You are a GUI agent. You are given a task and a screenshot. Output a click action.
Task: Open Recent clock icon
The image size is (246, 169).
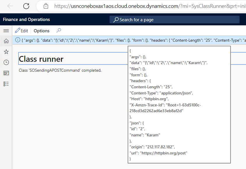pos(6,62)
